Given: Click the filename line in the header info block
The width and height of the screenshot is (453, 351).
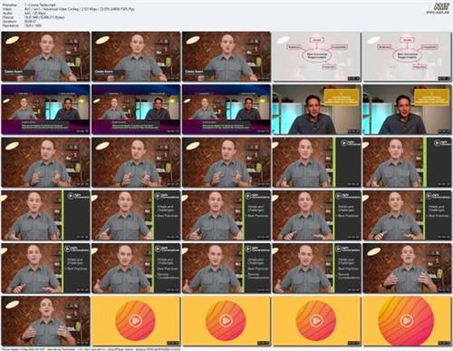Looking at the screenshot, I should 30,5.
